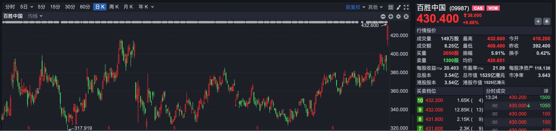Switch to 分时 intraday view
The image size is (556, 131).
(x=10, y=7)
